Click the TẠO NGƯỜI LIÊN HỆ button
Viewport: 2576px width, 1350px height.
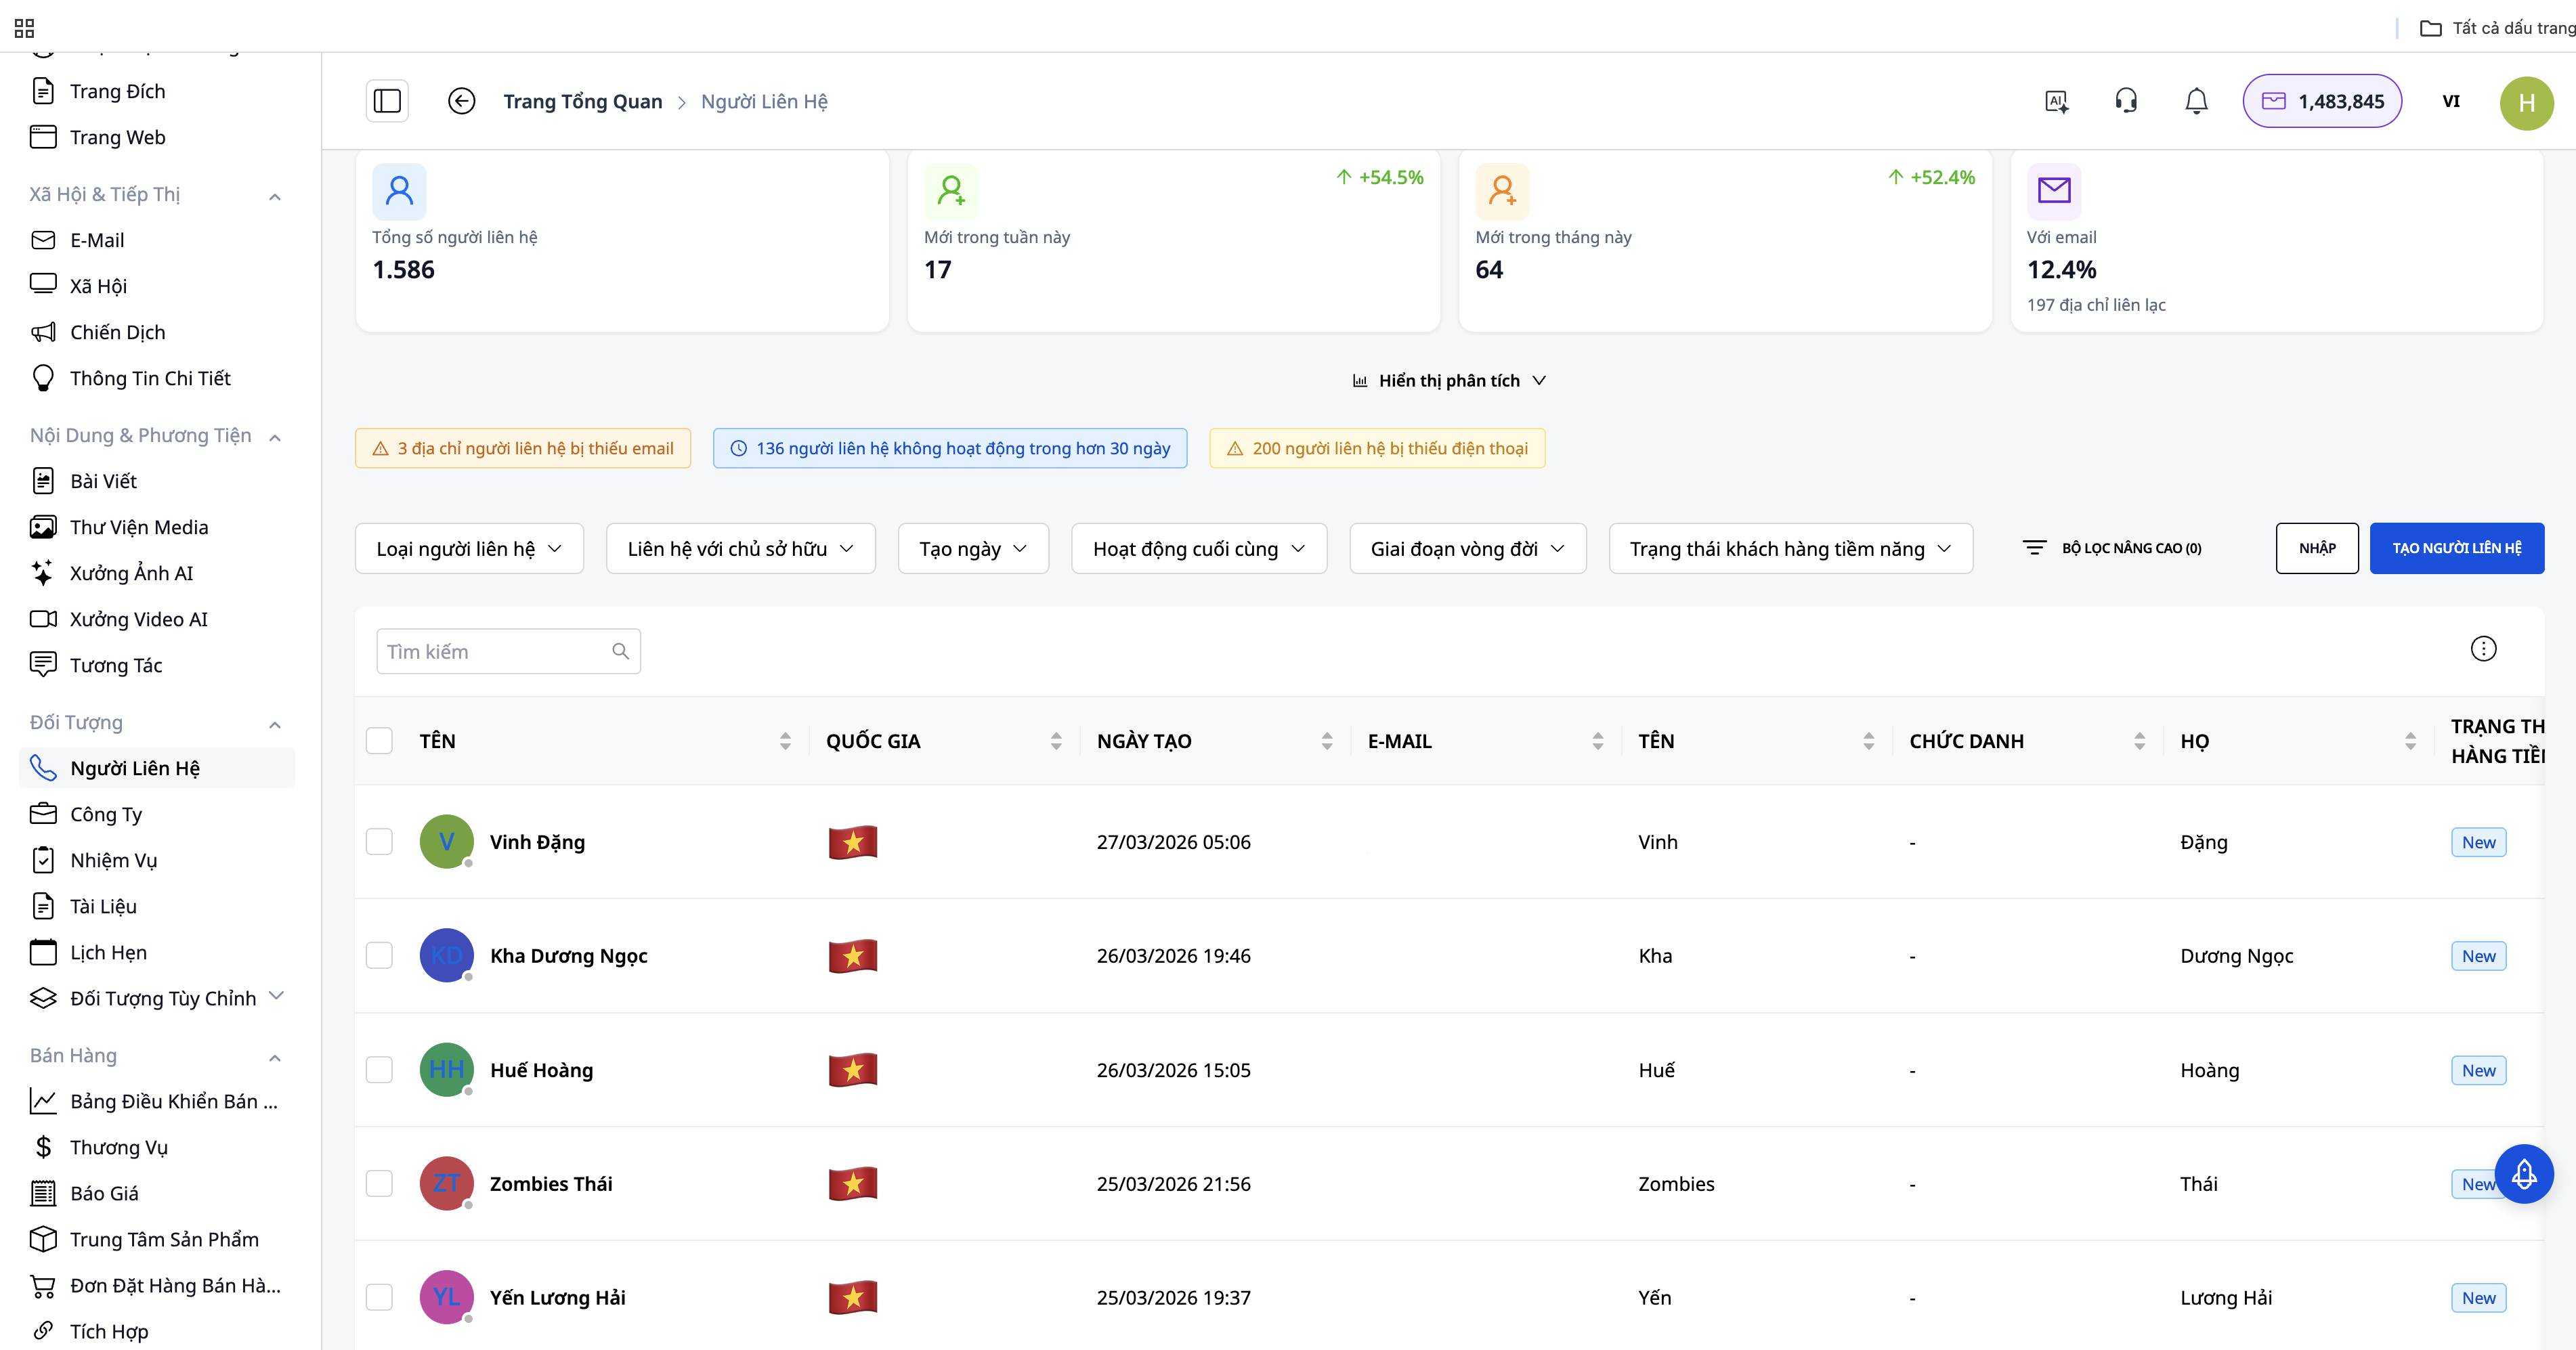(x=2456, y=548)
